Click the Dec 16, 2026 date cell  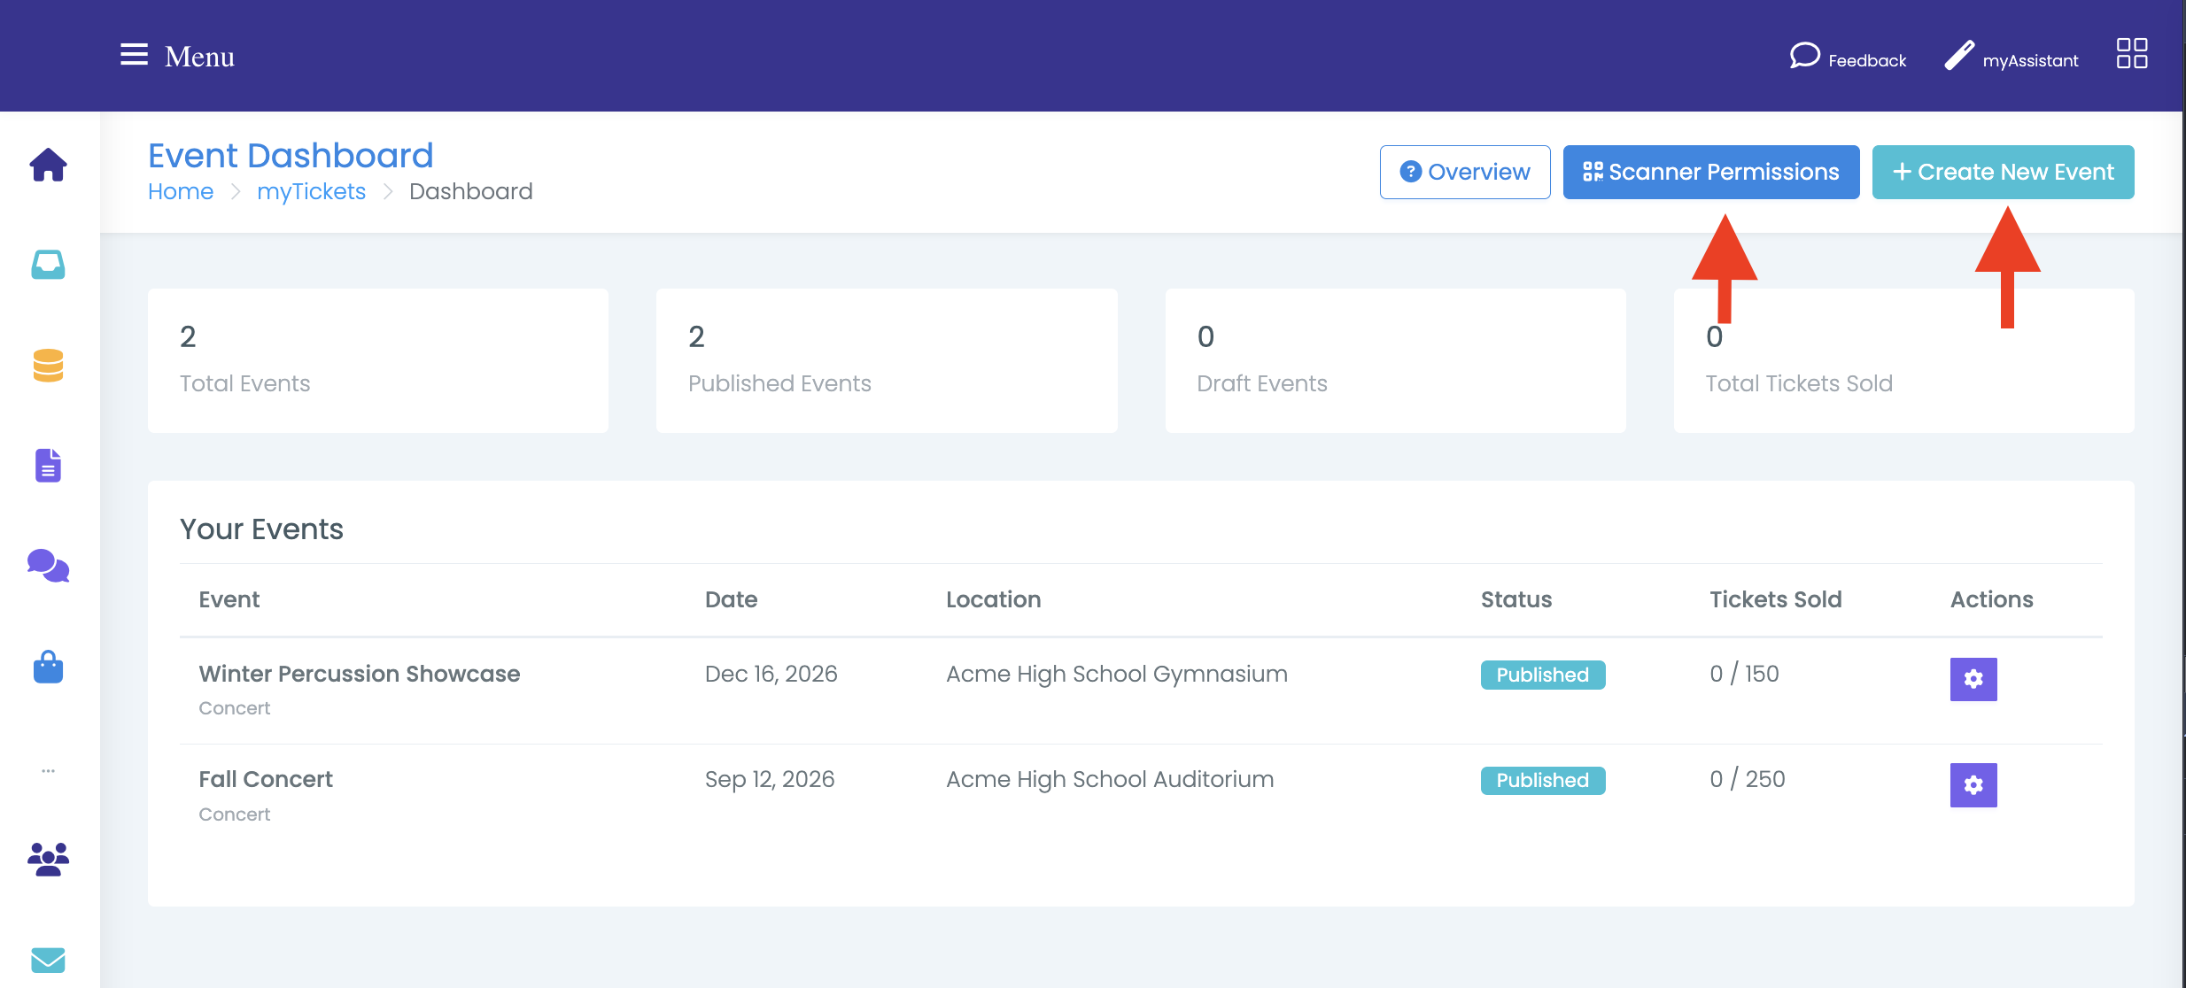(x=771, y=674)
